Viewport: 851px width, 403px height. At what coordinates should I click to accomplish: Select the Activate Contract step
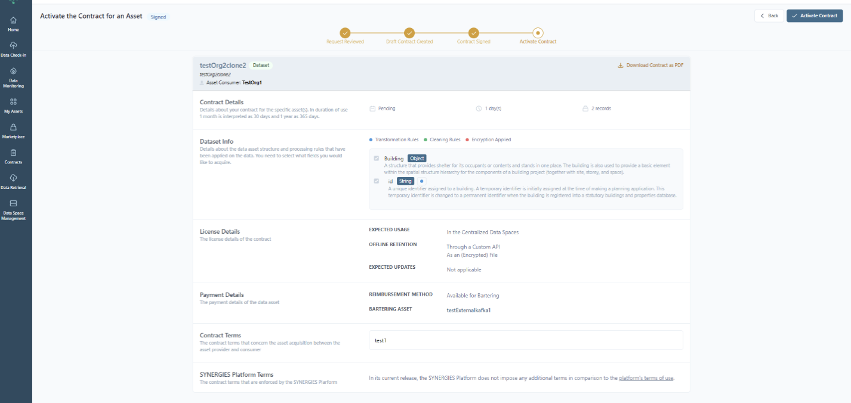tap(538, 33)
